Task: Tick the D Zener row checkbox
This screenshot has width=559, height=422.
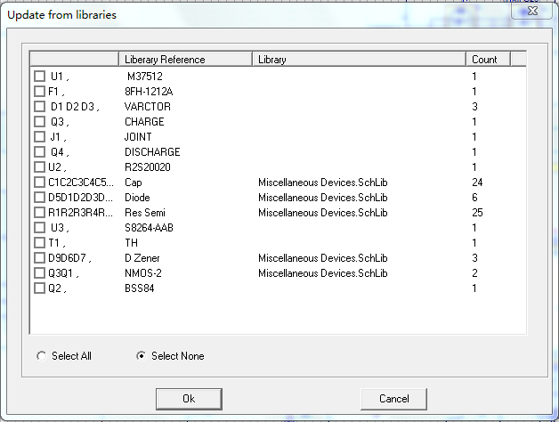Action: 39,258
